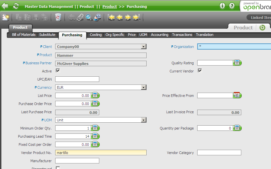Toggle the Current Vendor checkbox

(200, 71)
